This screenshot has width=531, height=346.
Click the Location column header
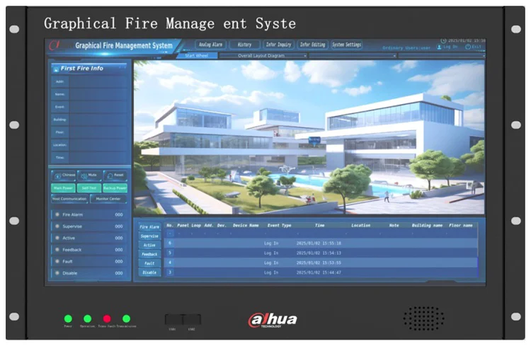pos(360,226)
